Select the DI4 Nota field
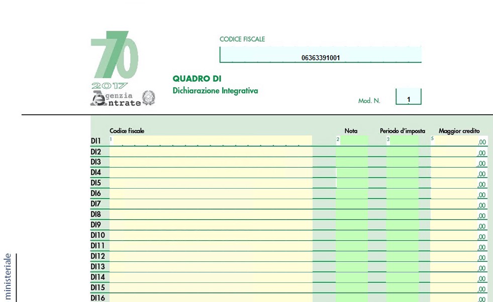Screen dimensions: 493x302 352,173
